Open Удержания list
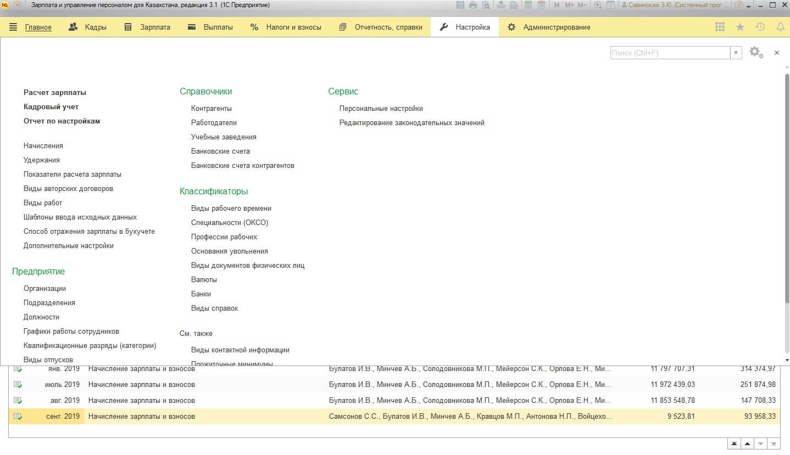The width and height of the screenshot is (790, 455). (x=42, y=160)
